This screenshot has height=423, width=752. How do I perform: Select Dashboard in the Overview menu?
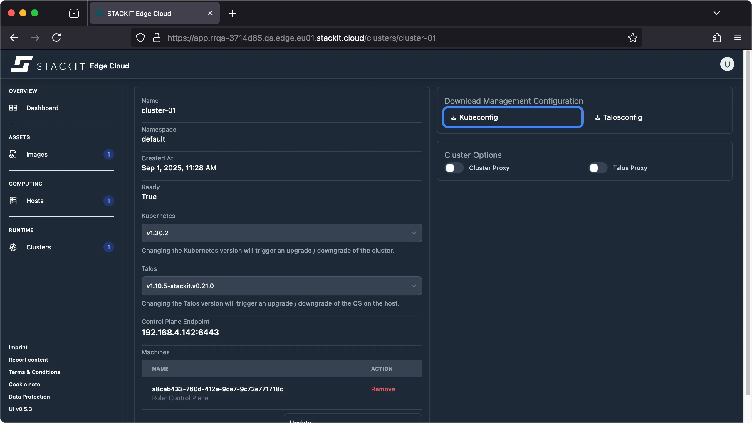coord(42,108)
